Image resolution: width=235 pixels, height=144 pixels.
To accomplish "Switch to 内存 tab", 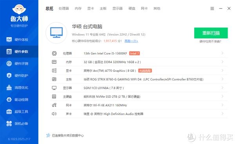I will coord(78,8).
